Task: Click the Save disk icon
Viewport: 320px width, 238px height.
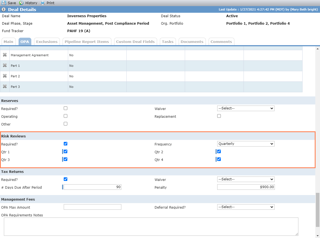Action: pos(4,3)
